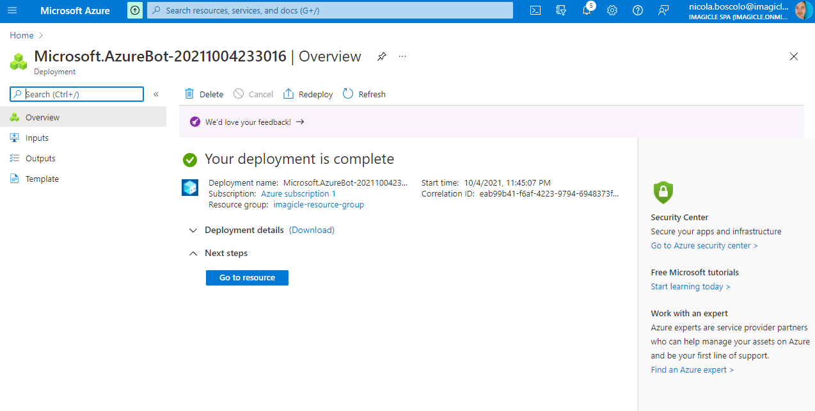
Task: Open the Help question mark icon
Action: tap(638, 10)
